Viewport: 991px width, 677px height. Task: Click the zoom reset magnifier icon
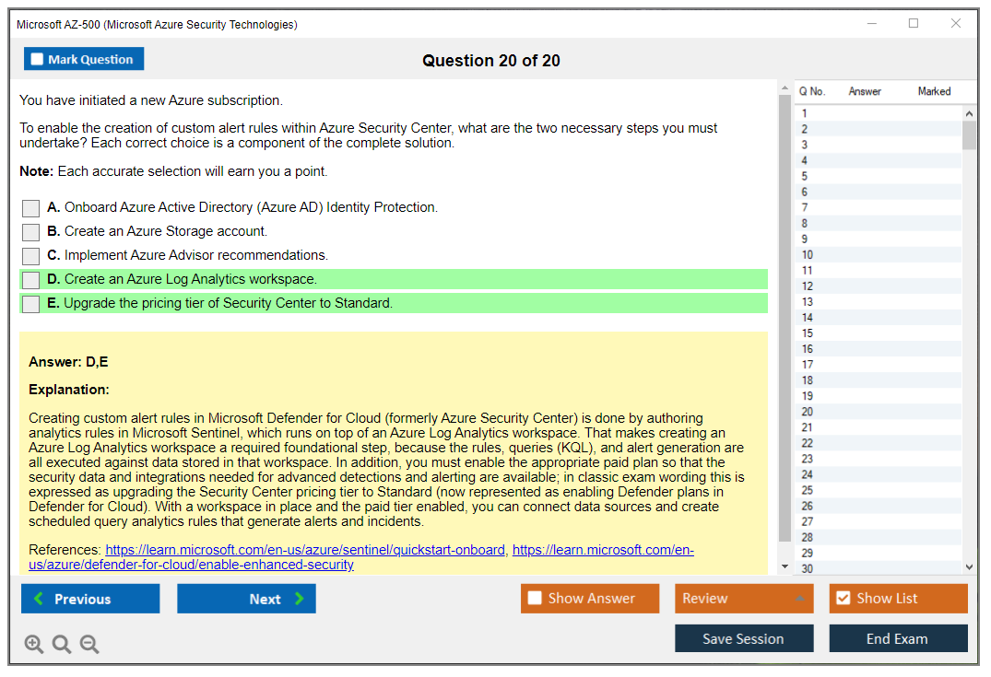[x=62, y=645]
